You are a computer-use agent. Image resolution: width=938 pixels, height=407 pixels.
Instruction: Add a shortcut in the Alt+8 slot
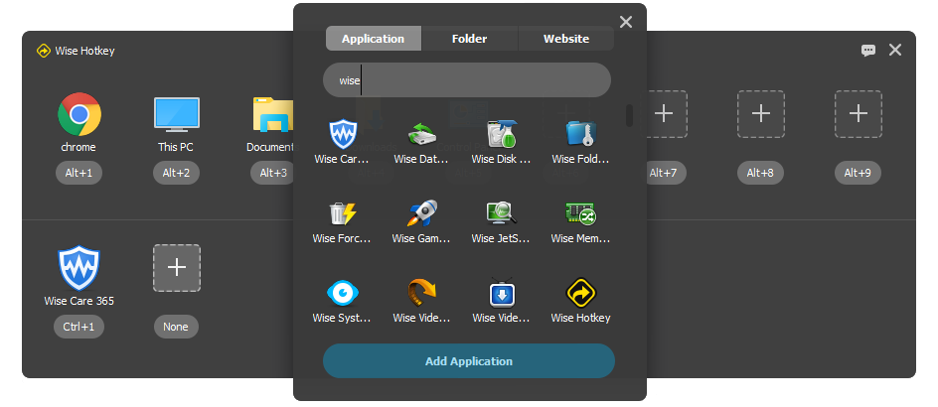click(760, 114)
